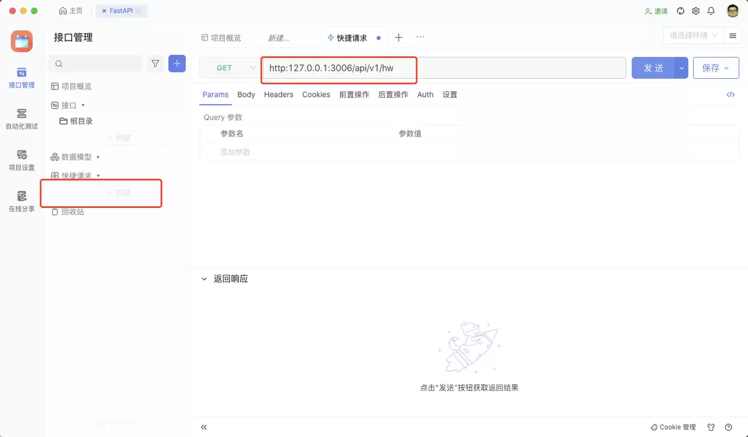The height and width of the screenshot is (437, 748).
Task: Click the blue plus button beside search
Action: click(177, 63)
